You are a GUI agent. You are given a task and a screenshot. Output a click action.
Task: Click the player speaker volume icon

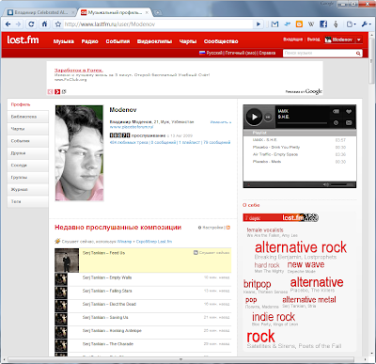[x=326, y=184]
